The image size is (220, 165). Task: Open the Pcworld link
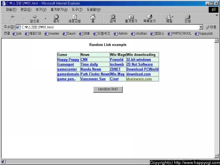117,59
